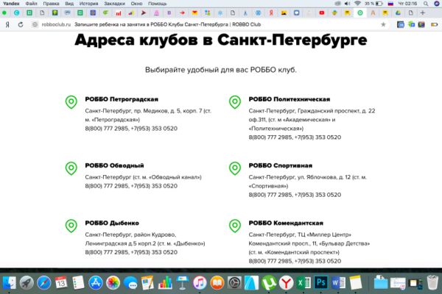This screenshot has height=294, width=442.
Task: Click the Yandex Я home button in the toolbar
Action: tap(7, 24)
